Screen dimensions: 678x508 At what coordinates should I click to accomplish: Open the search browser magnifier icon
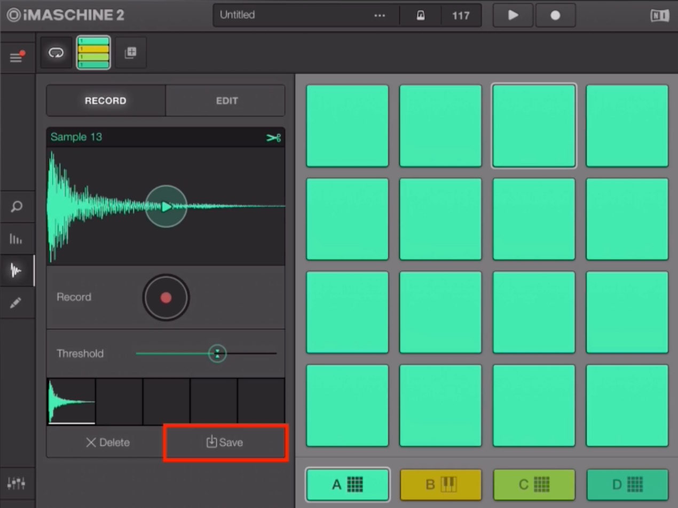coord(17,206)
